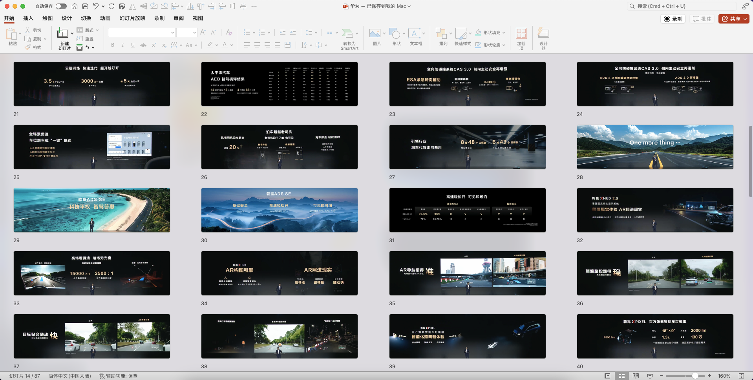Click the 格式 format painter brush
The image size is (753, 380).
33,47
